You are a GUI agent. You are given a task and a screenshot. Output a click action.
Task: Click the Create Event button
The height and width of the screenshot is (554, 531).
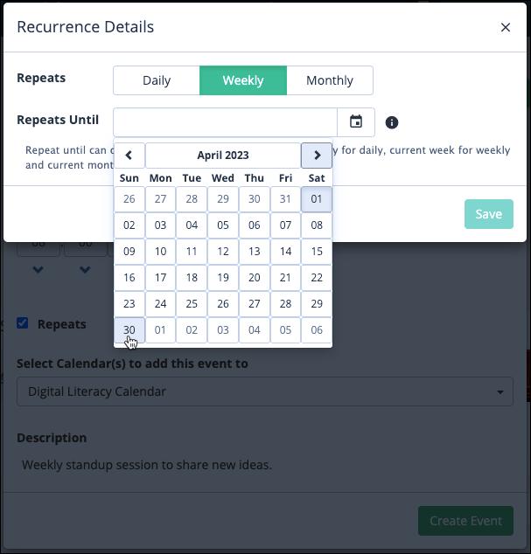(465, 521)
